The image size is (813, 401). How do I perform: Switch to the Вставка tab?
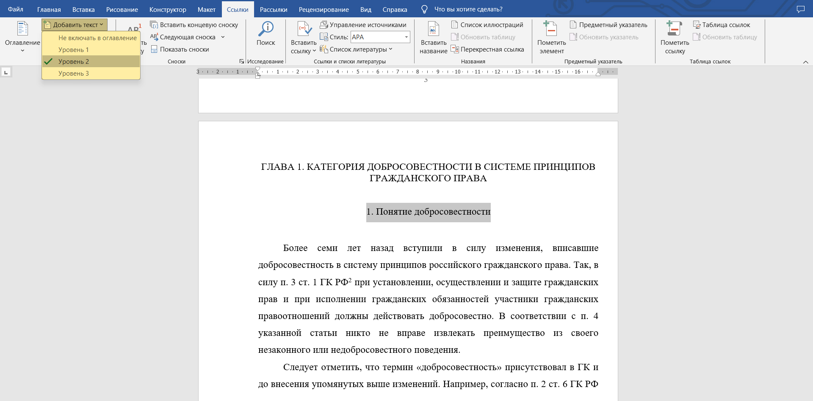[83, 9]
